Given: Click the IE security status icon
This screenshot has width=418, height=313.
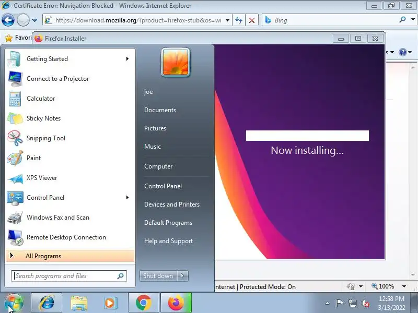Looking at the screenshot, I should pos(351,286).
